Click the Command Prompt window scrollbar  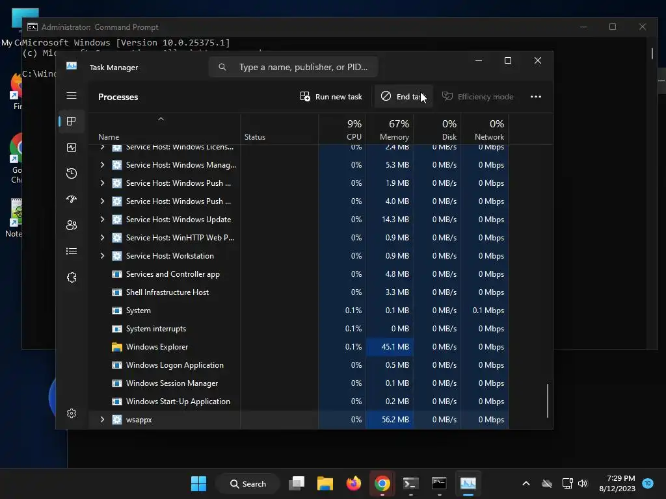point(652,53)
